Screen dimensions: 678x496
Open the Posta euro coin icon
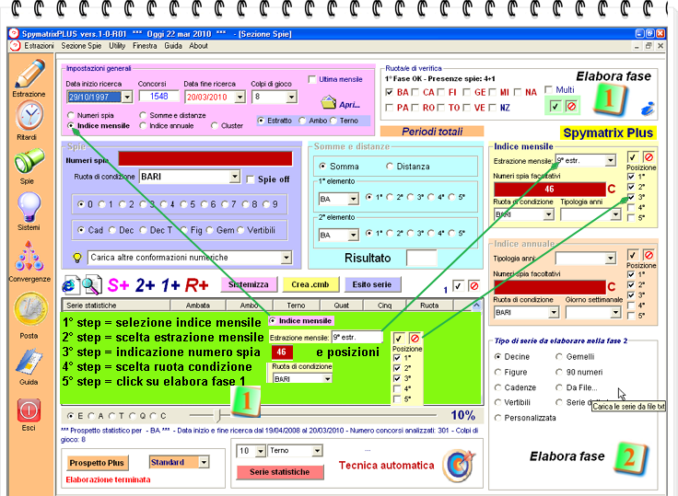[30, 309]
